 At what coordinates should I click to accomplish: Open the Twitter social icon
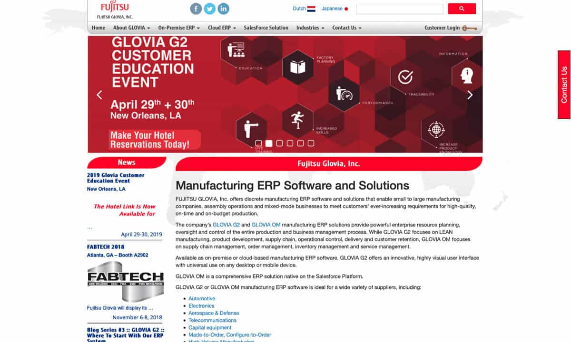209,9
